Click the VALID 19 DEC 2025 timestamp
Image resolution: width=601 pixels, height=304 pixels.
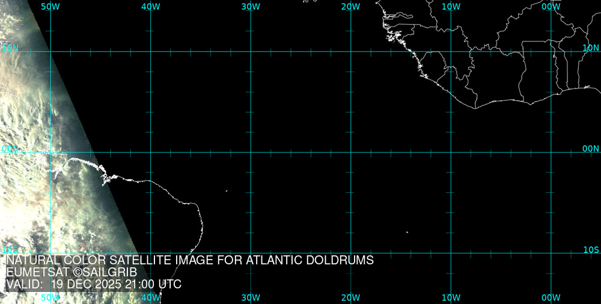point(94,284)
